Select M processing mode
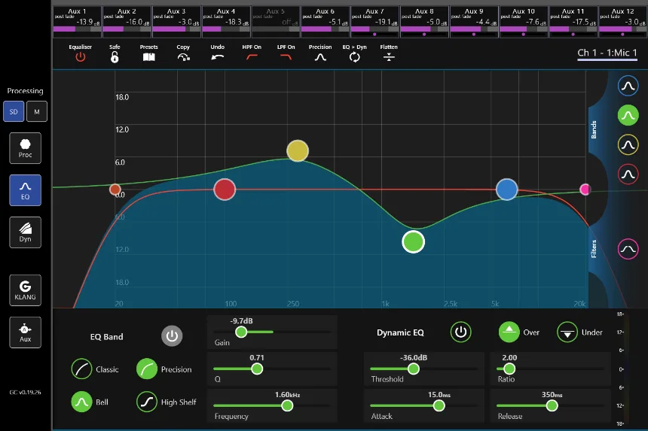This screenshot has height=431, width=648. 37,111
